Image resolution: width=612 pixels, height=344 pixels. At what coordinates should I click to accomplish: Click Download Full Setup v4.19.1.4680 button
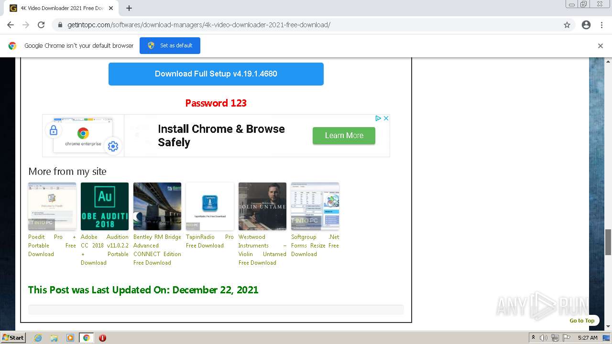click(216, 74)
